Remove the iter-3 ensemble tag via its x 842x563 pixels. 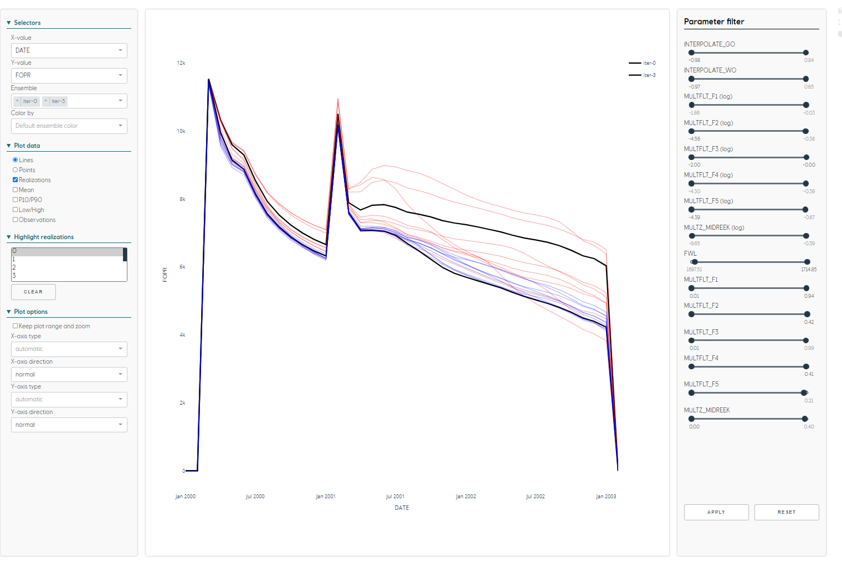click(x=46, y=101)
